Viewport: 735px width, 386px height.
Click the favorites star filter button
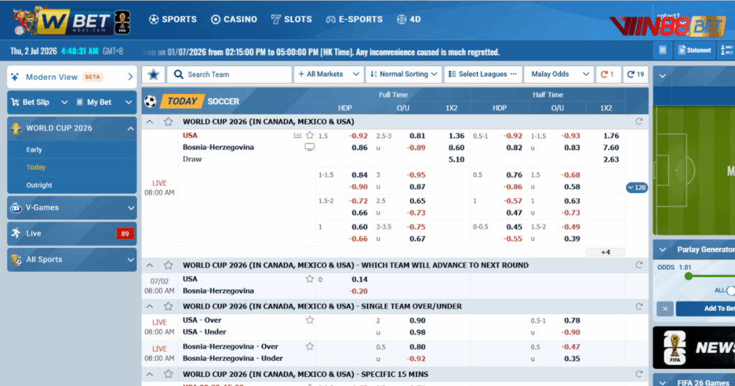[154, 75]
